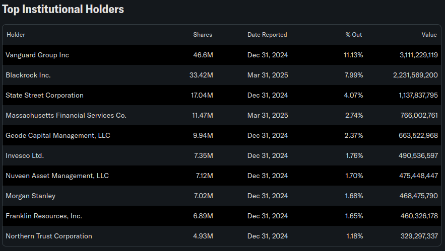Click Franklin Resources, Inc. entry
The image size is (445, 251).
click(x=44, y=216)
